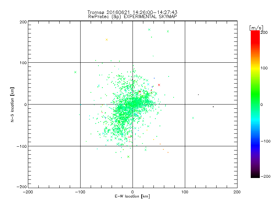Screen dimensions: 279x209
Task: Click the y-axis tick label "100"
Action: (x=23, y=63)
